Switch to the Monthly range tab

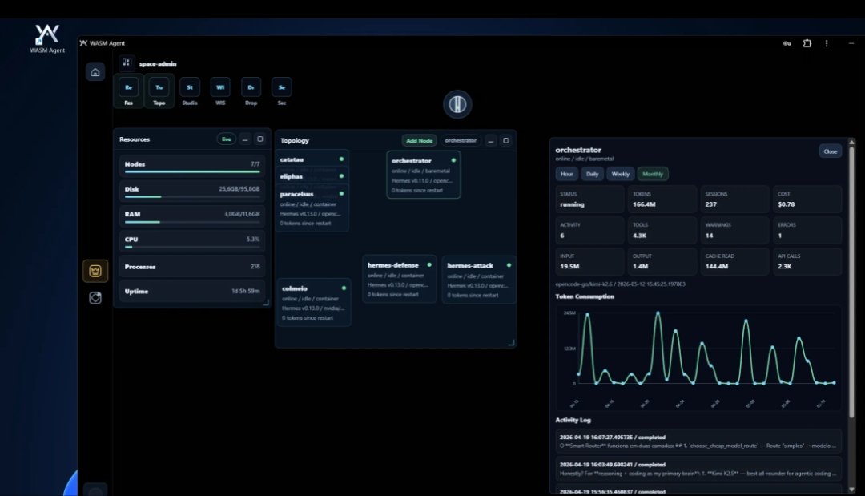click(x=653, y=174)
